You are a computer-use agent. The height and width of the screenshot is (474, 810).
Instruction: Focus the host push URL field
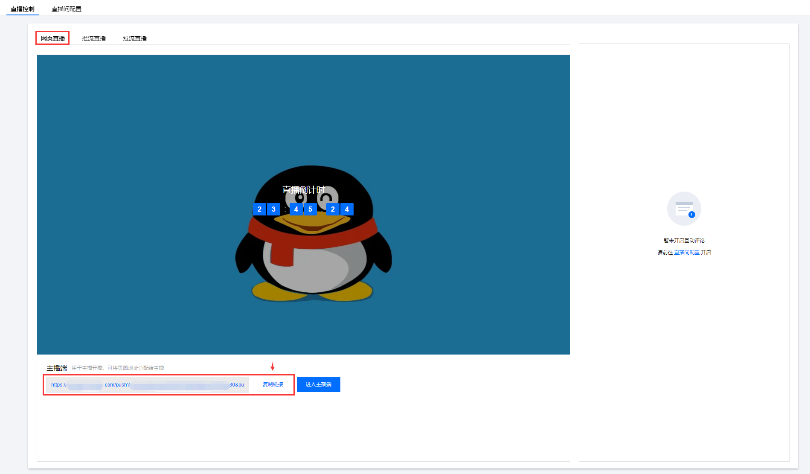pyautogui.click(x=148, y=384)
